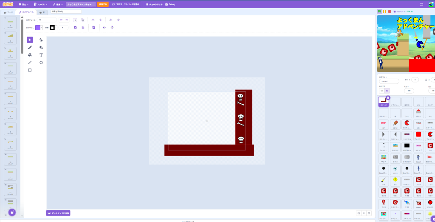Open the add costume button
Image resolution: width=435 pixels, height=222 pixels.
click(x=12, y=213)
